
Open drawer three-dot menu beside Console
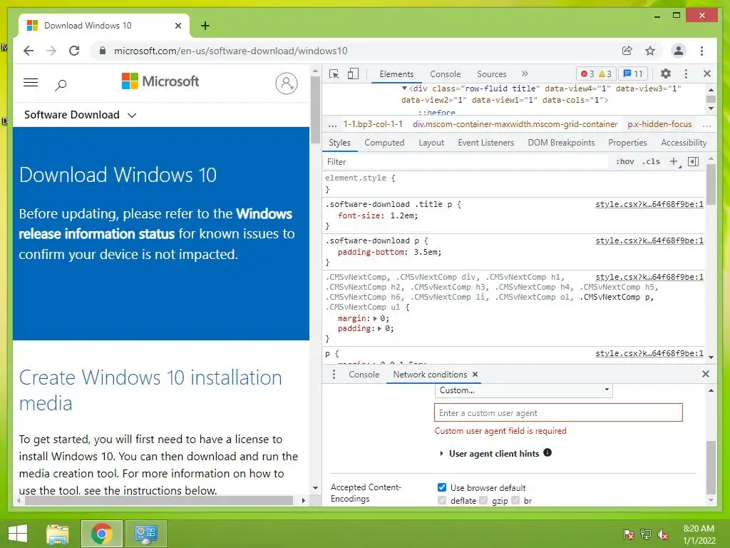334,374
